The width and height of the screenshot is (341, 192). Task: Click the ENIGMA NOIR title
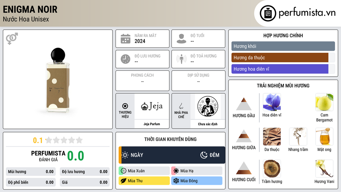(x=30, y=9)
